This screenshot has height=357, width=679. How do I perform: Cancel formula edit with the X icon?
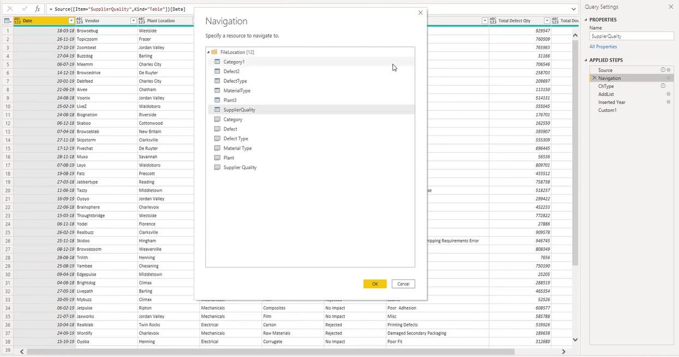click(10, 9)
